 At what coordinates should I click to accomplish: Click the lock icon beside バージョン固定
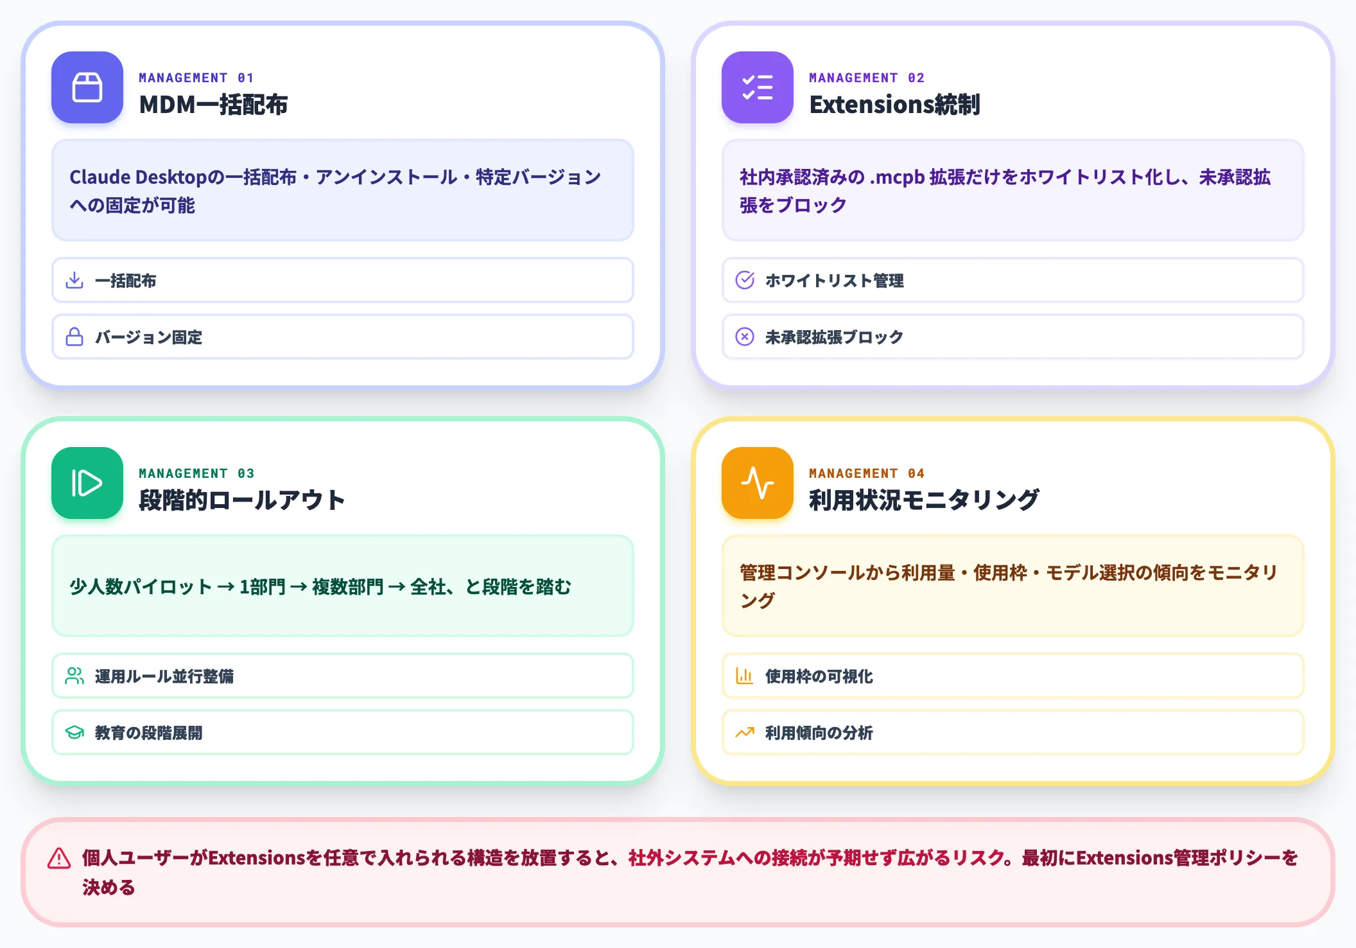[74, 337]
